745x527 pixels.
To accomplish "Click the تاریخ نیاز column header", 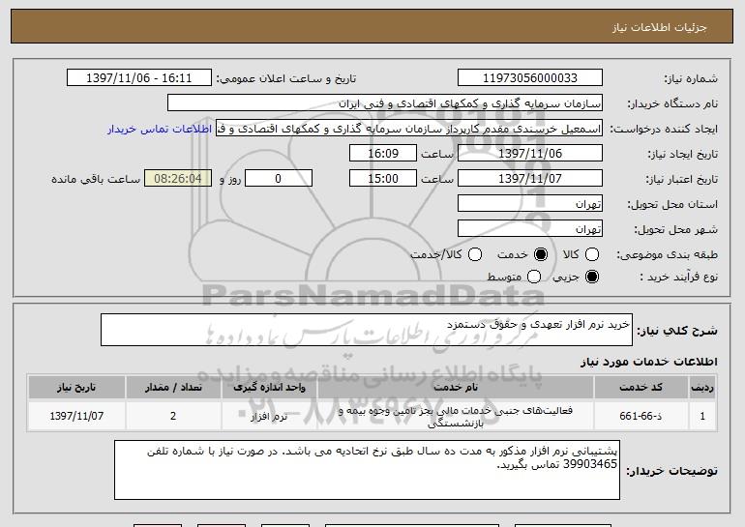I will (x=76, y=388).
